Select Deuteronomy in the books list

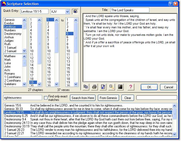click(13, 34)
